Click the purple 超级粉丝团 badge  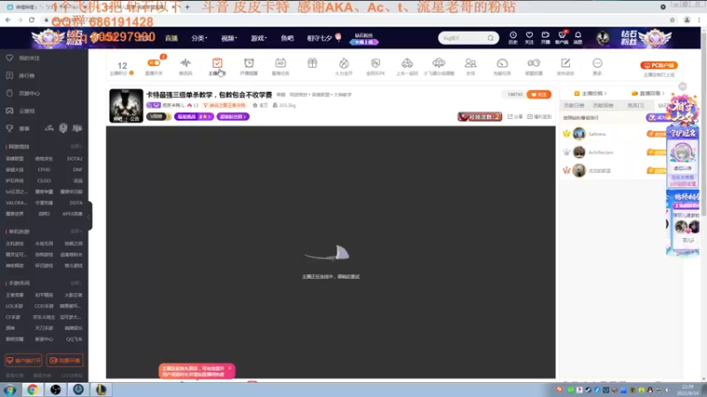[232, 116]
